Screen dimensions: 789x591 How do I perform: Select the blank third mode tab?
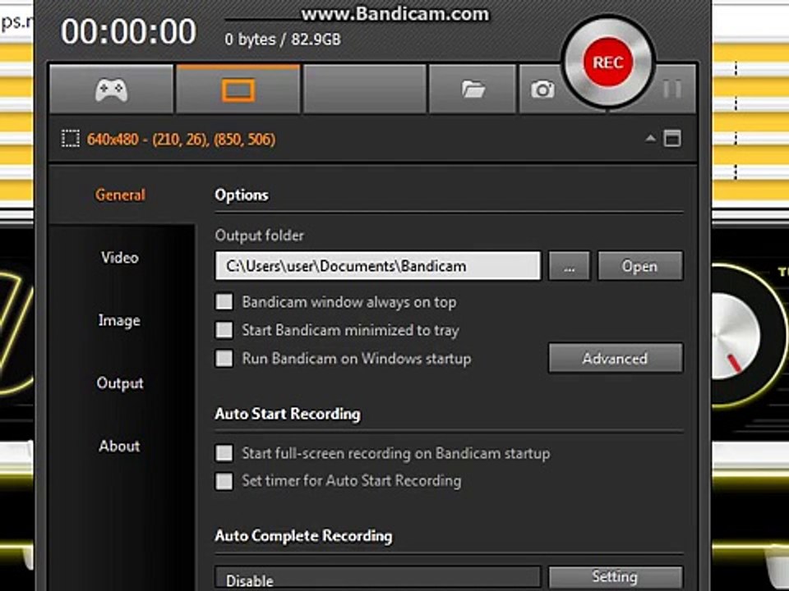[x=365, y=89]
